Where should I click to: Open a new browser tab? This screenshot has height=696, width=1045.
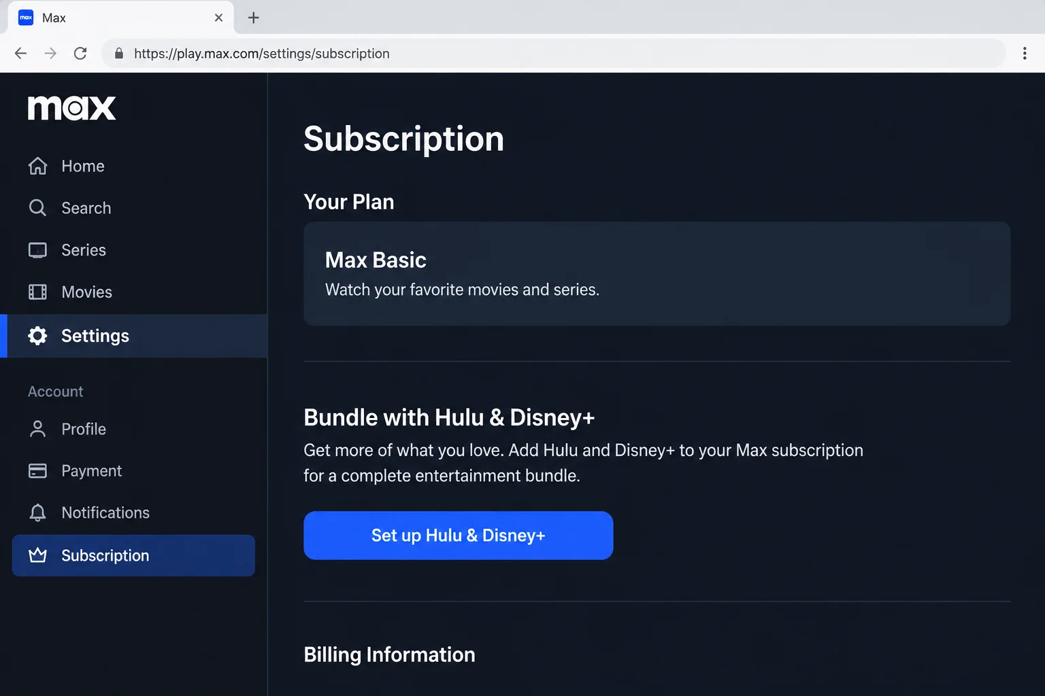tap(254, 18)
